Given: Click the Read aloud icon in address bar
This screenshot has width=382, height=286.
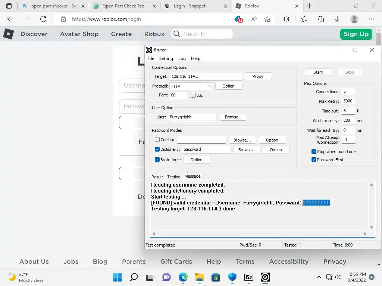Looking at the screenshot, I should [x=254, y=19].
